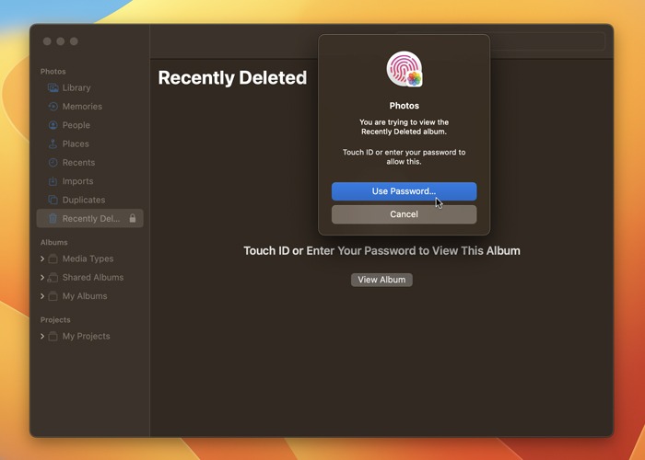Select Recently Deleted in the sidebar
The height and width of the screenshot is (460, 645).
click(x=90, y=219)
